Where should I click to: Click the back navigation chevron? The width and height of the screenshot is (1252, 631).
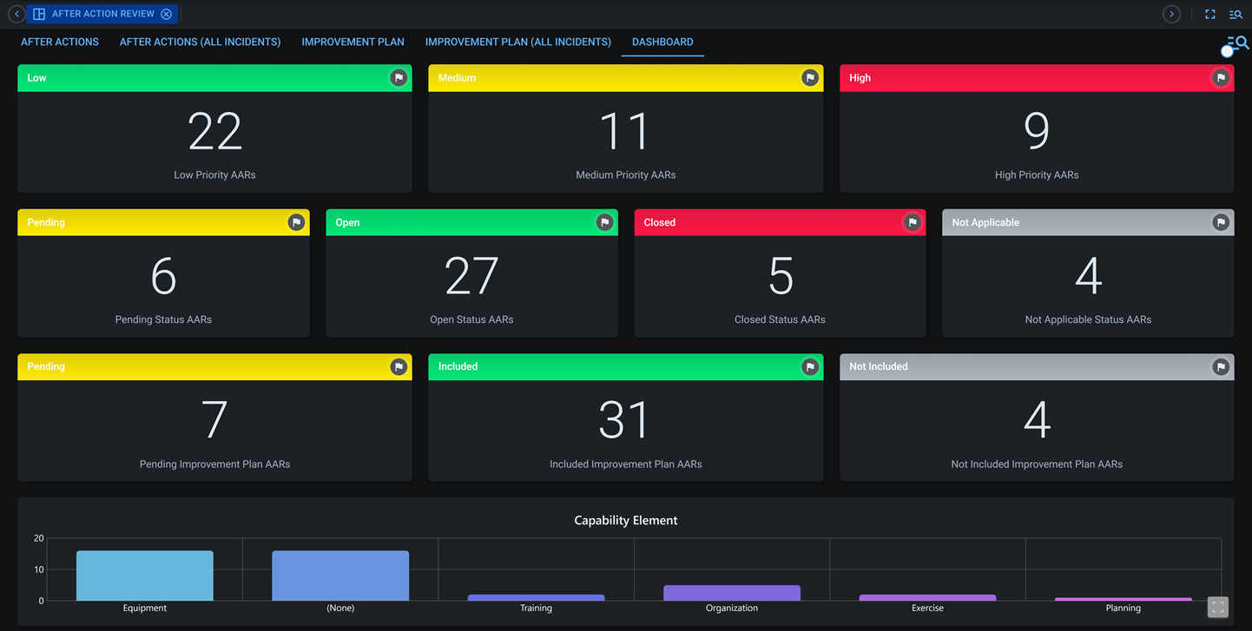16,14
